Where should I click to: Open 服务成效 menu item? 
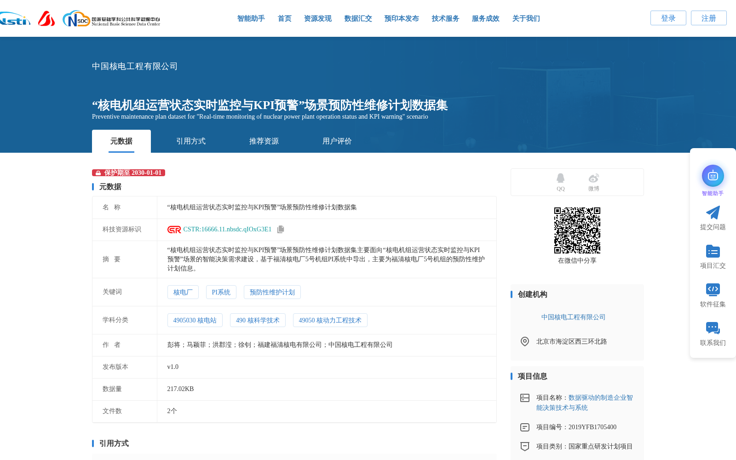coord(486,18)
